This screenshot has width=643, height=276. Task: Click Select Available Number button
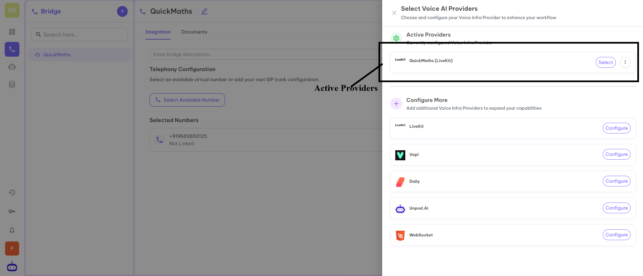click(187, 100)
